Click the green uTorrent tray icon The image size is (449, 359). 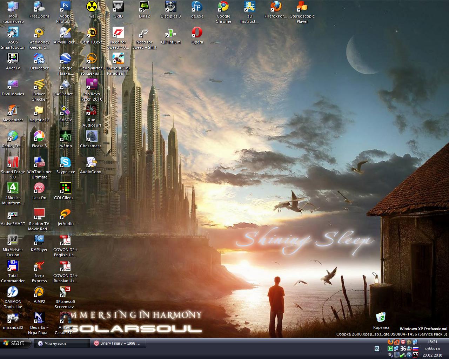point(390,348)
